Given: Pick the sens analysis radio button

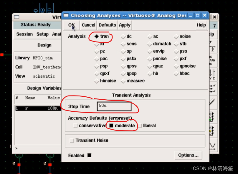Looking at the screenshot, I should (x=123, y=44).
